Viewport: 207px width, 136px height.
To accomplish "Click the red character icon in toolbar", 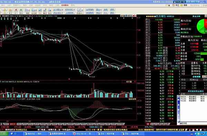I will pyautogui.click(x=16, y=10).
